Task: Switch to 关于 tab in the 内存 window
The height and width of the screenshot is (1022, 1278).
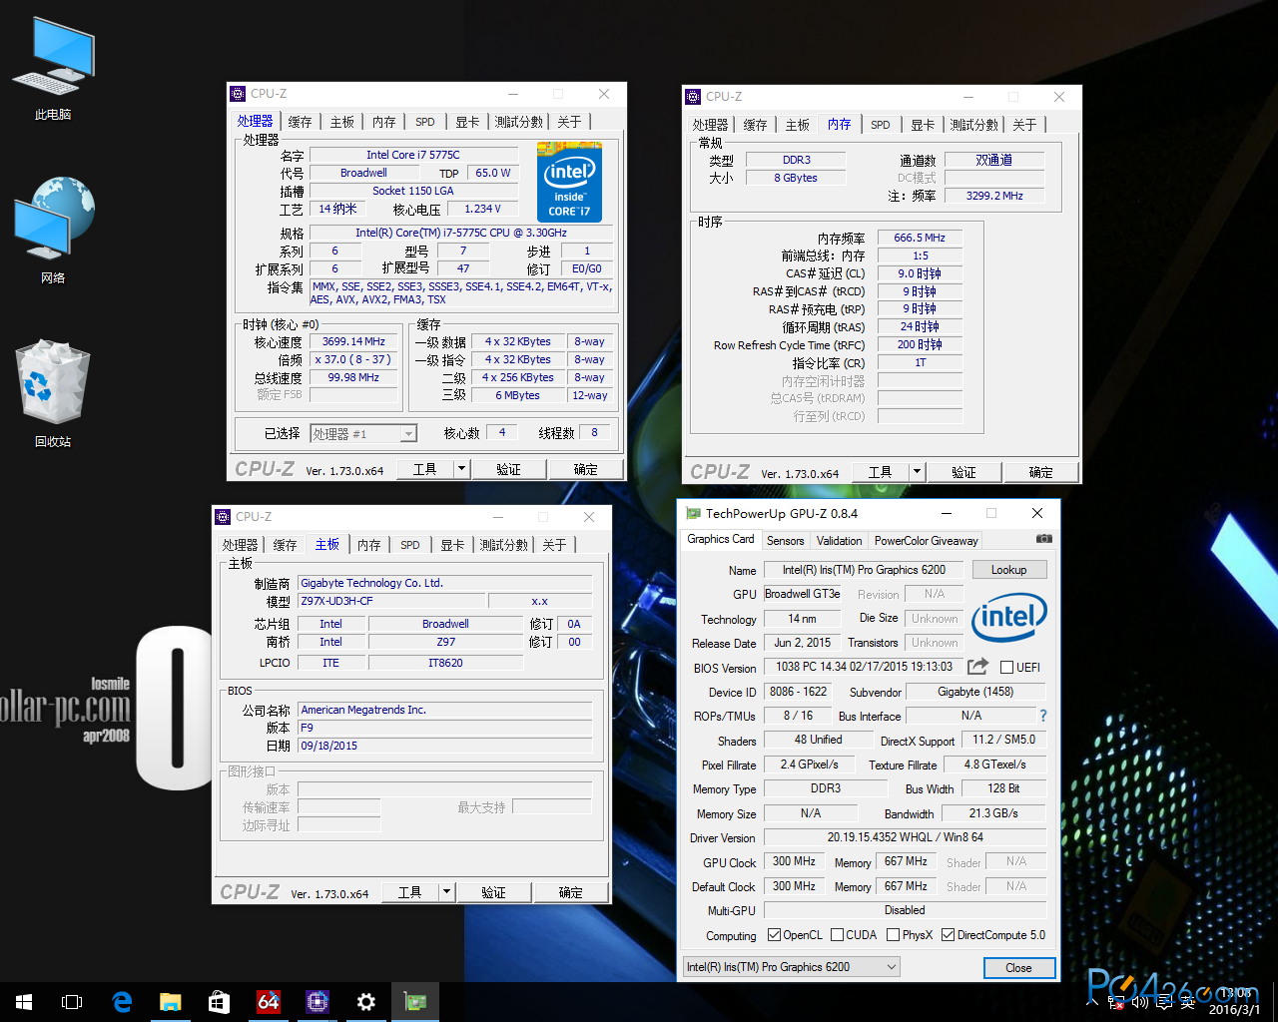Action: coord(1024,125)
